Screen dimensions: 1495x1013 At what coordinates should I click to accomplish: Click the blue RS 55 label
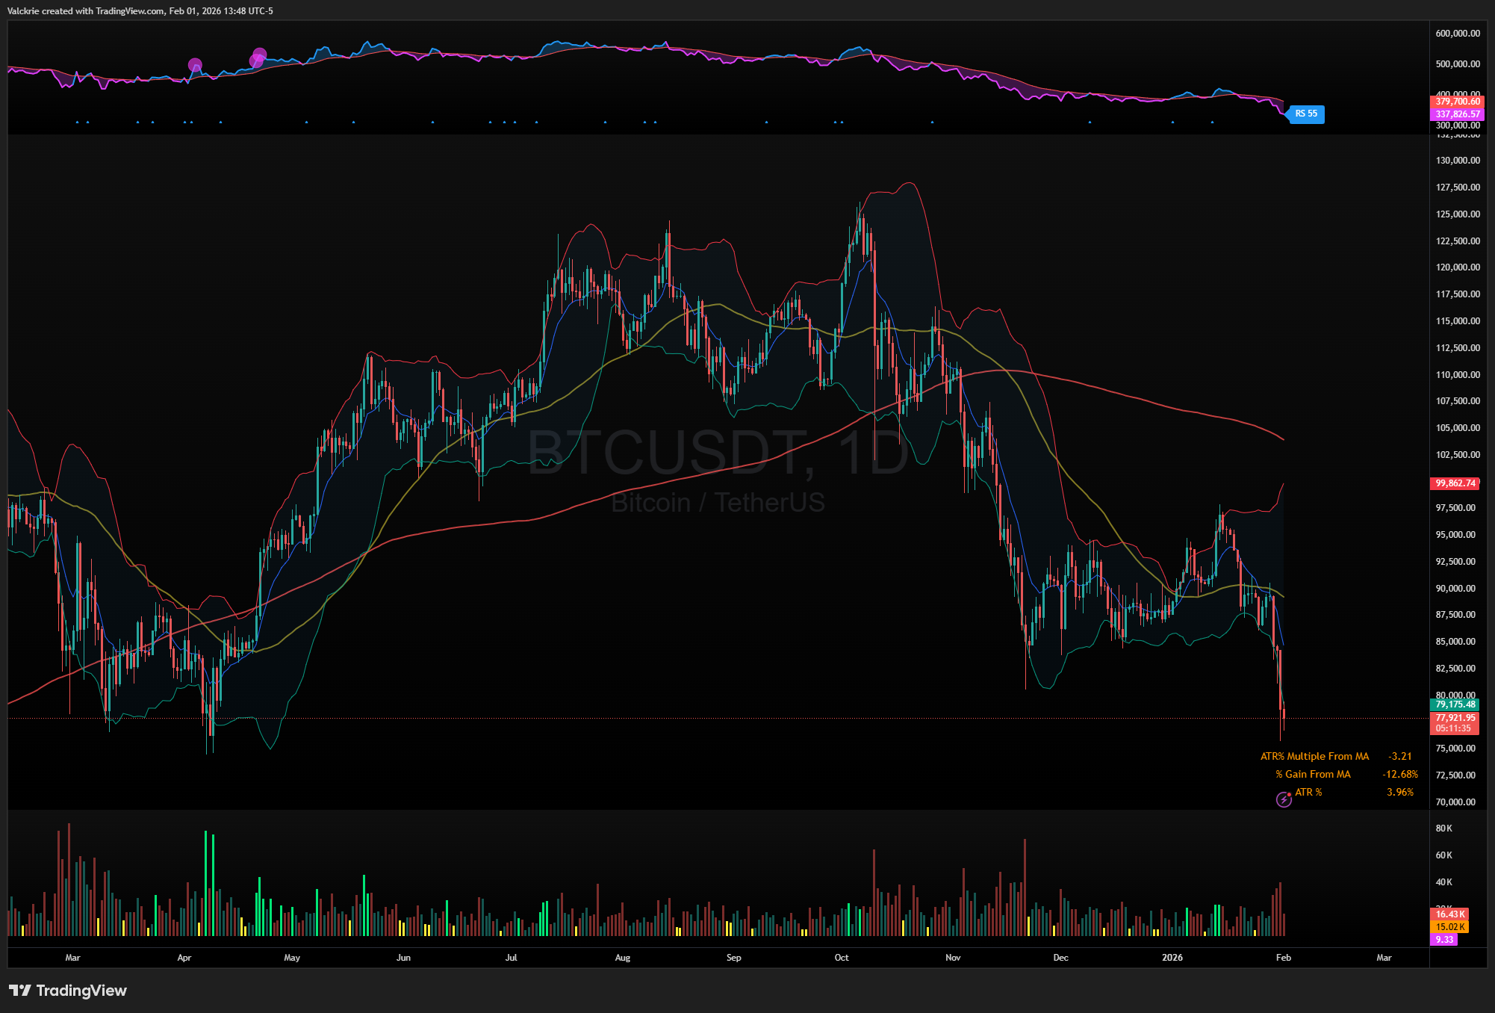1306,114
